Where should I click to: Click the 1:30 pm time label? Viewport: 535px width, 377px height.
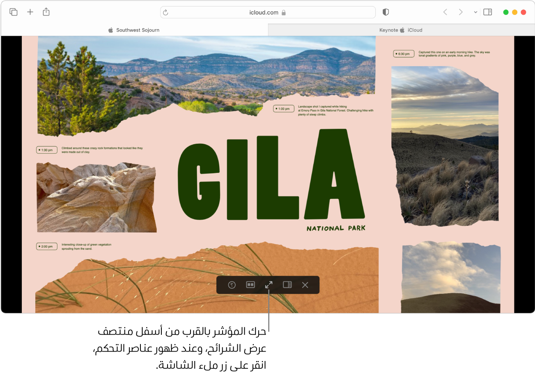pos(47,150)
